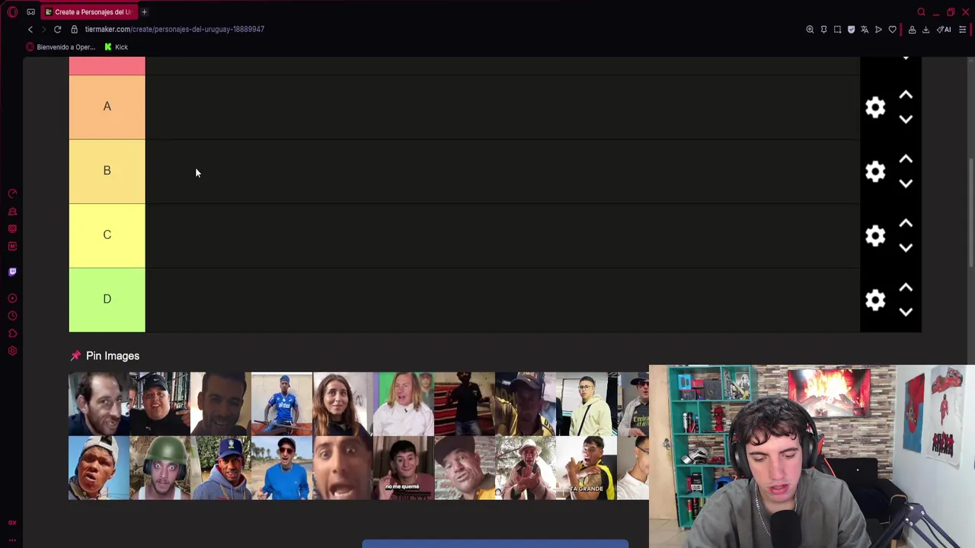The height and width of the screenshot is (548, 975).
Task: Open the sidebar GX Control speedometer icon
Action: click(x=12, y=194)
